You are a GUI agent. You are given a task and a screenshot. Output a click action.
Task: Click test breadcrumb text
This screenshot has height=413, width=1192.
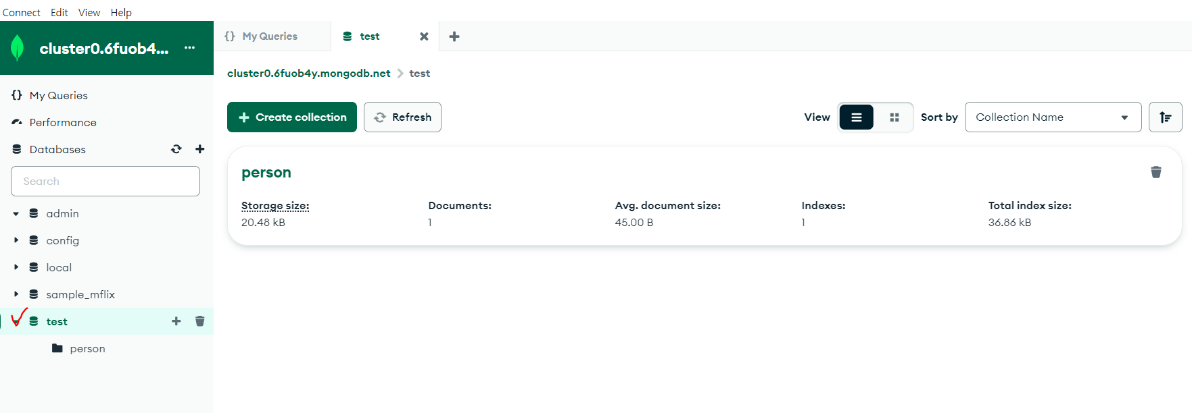420,73
